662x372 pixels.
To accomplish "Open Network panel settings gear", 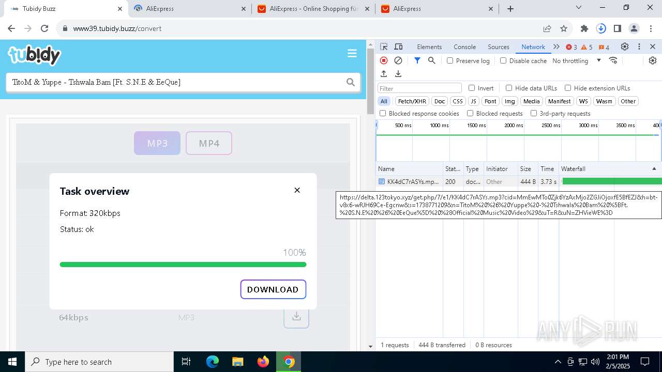I will (653, 60).
